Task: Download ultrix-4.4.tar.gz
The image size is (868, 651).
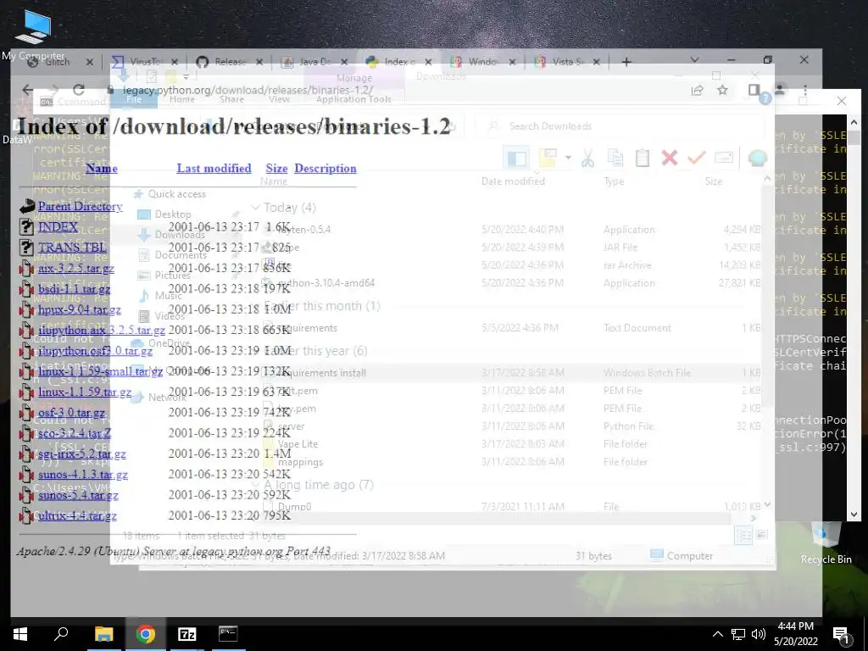Action: click(x=77, y=516)
